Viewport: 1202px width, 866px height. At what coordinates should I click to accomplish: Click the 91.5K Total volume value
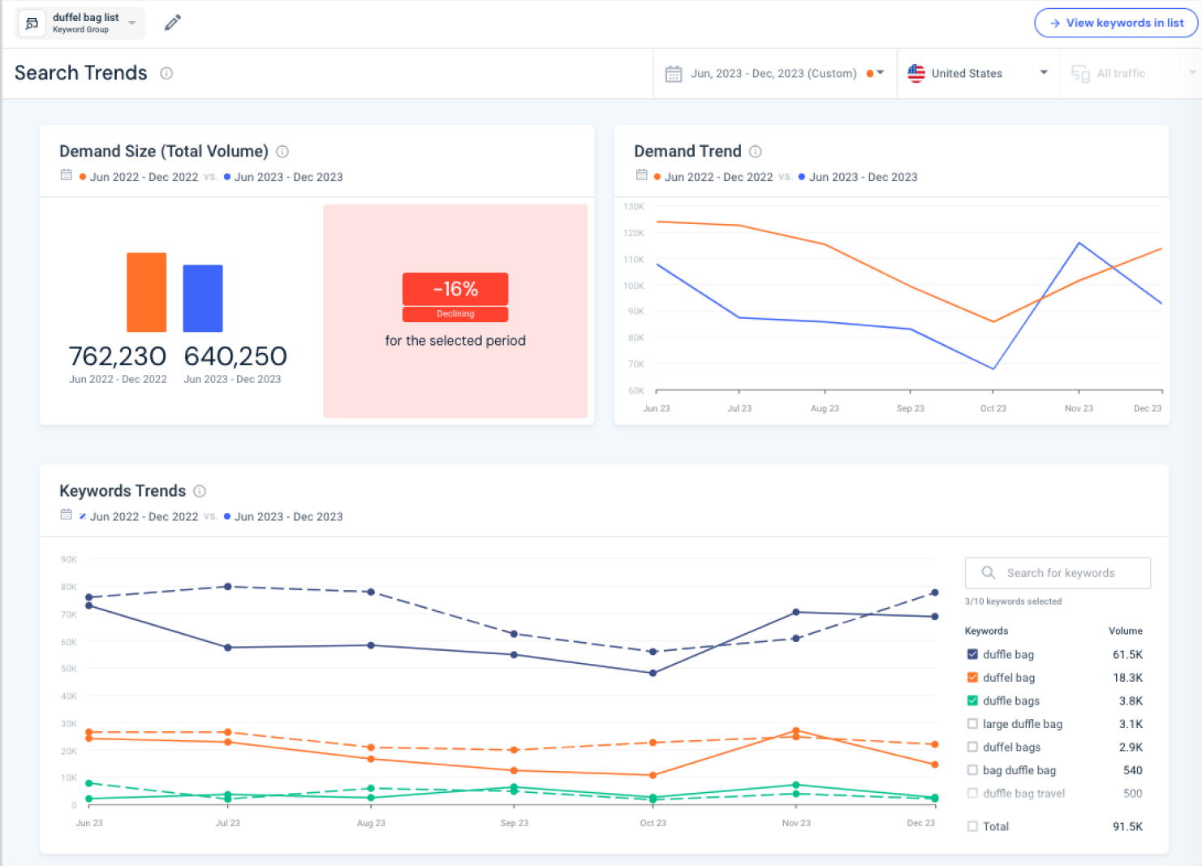pyautogui.click(x=1127, y=826)
